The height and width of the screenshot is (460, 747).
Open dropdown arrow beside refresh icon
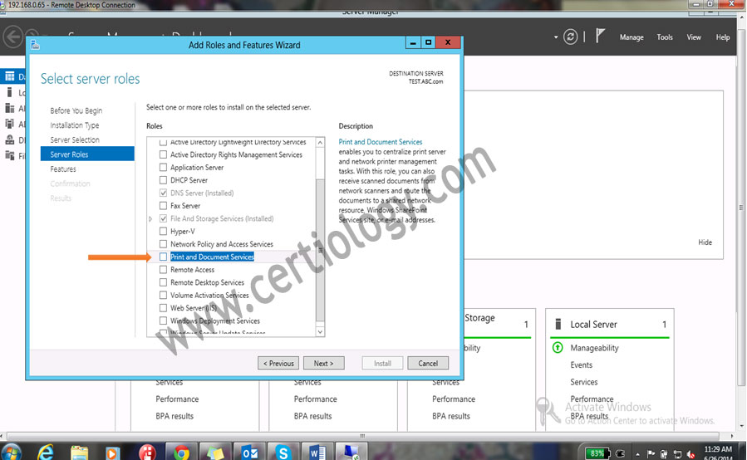pos(556,37)
